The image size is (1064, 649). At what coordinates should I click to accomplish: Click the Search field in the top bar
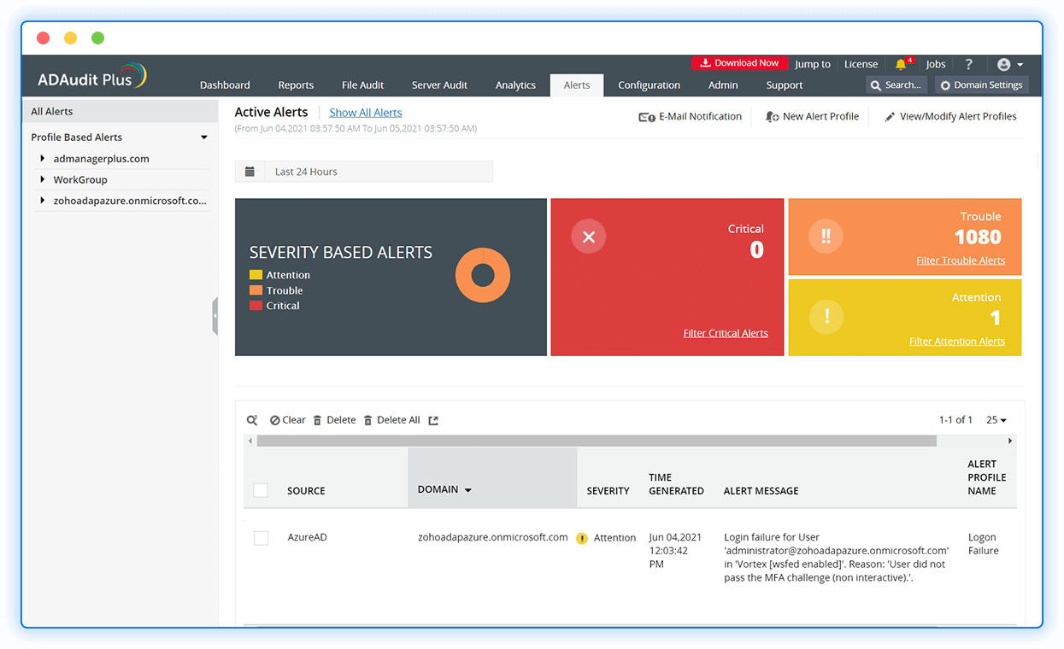coord(896,85)
